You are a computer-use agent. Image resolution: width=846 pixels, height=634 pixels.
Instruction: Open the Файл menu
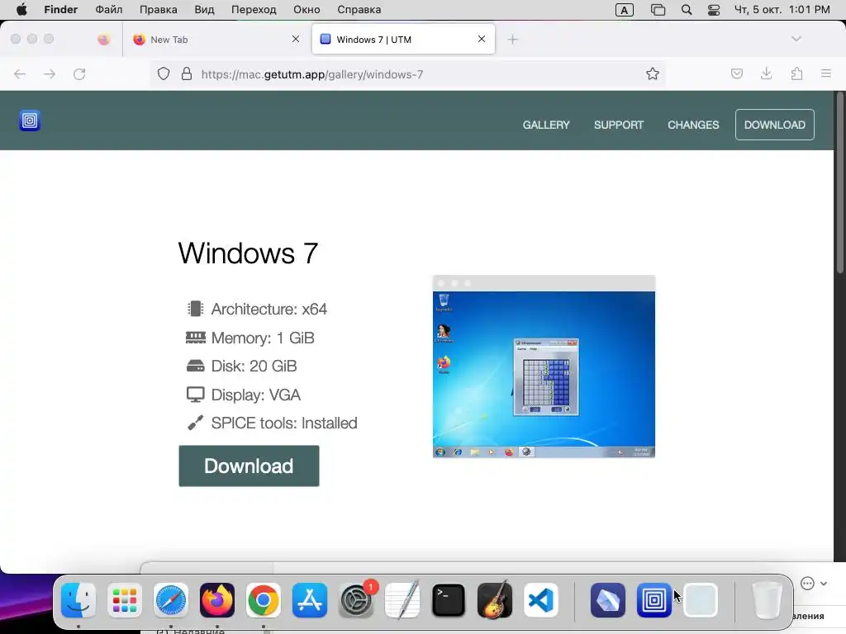pyautogui.click(x=108, y=10)
